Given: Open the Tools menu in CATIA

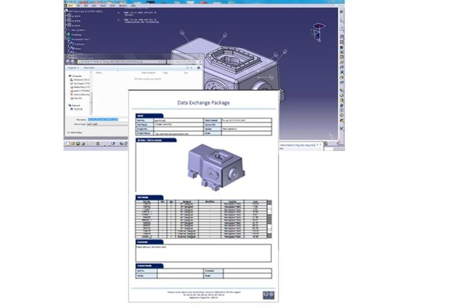Looking at the screenshot, I should point(112,6).
